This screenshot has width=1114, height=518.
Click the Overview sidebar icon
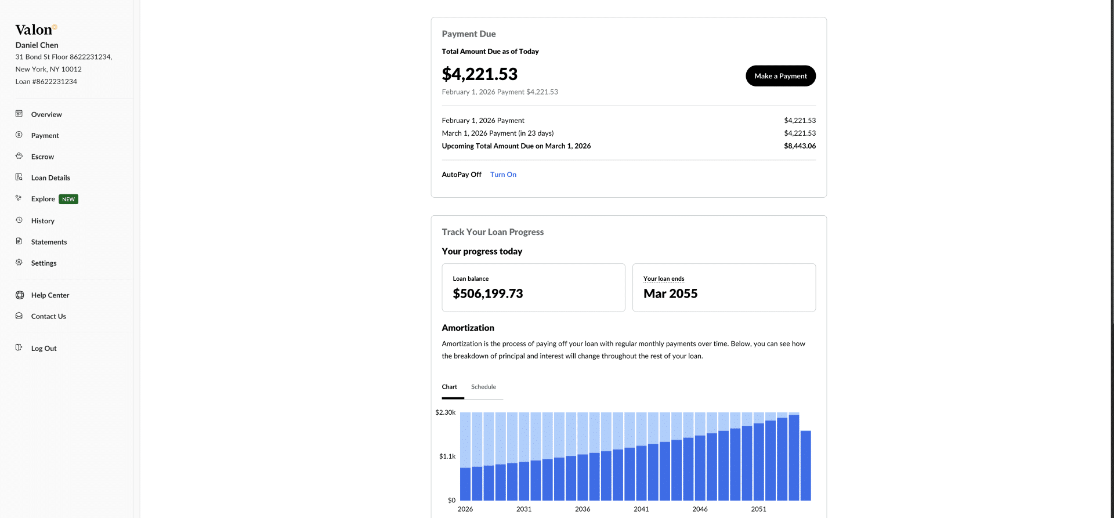[x=19, y=114]
